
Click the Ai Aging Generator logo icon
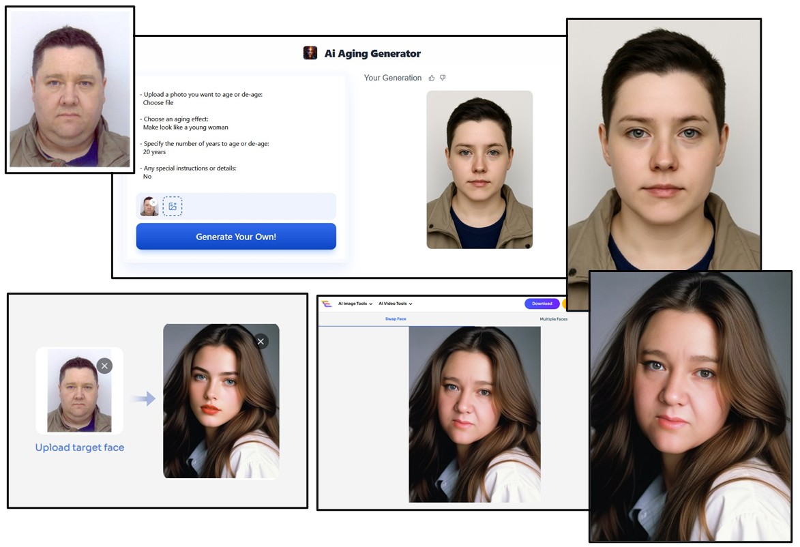point(310,53)
